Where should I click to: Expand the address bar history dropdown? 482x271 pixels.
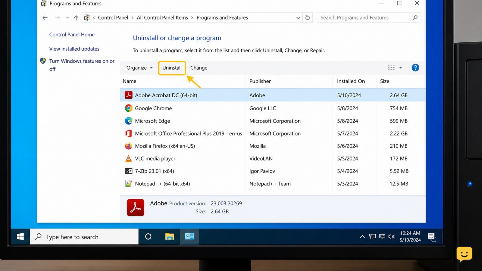point(298,18)
